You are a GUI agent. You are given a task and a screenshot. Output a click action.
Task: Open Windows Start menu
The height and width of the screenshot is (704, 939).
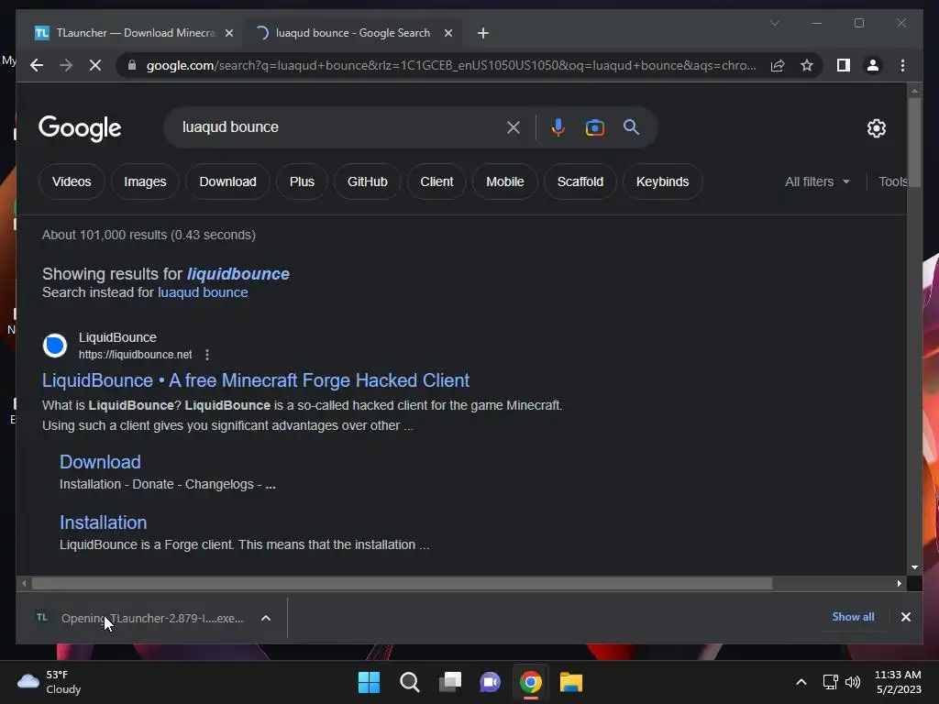coord(369,682)
